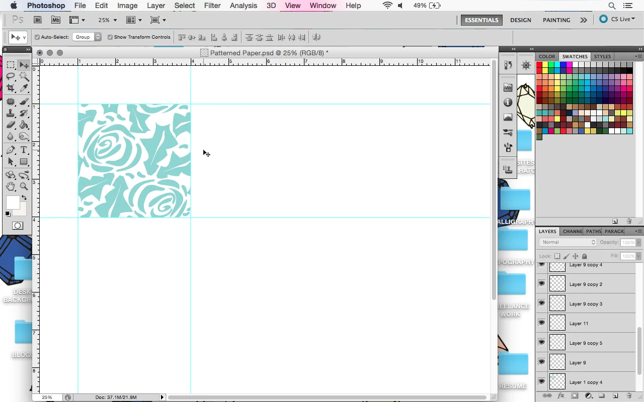Select the Move tool in the toolbox
Viewport: 644px width, 402px height.
pos(24,65)
